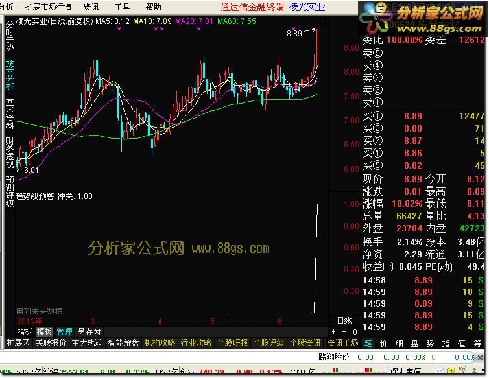Open the 预测评级 sidebar tab
The height and width of the screenshot is (378, 489).
tap(10, 191)
